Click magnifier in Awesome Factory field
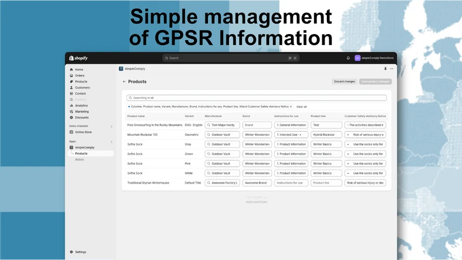Viewport: 462px width, 260px height. (x=208, y=183)
